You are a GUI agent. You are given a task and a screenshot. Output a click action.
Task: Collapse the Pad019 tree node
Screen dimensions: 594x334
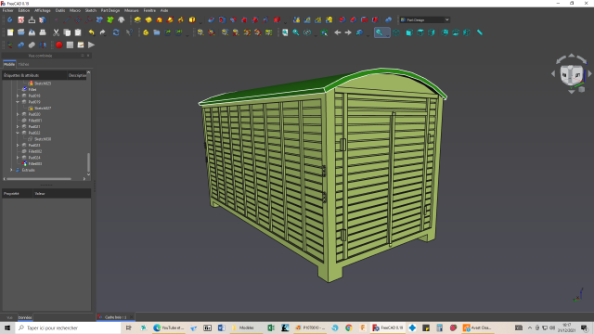coord(18,102)
